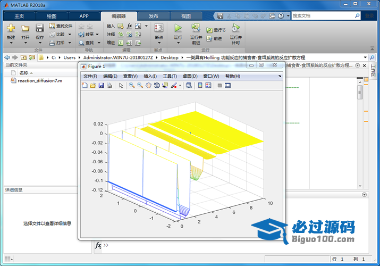Click Insert Legend icon
This screenshot has height=266, width=380.
[208, 85]
